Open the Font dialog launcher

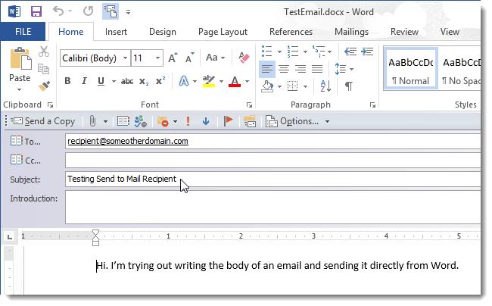(x=250, y=105)
